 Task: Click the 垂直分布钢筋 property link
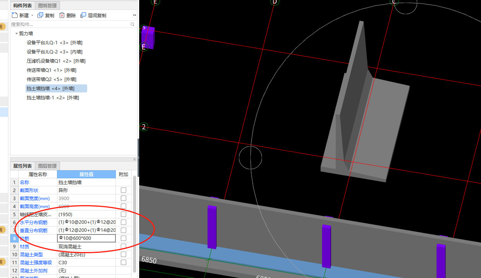pyautogui.click(x=34, y=230)
